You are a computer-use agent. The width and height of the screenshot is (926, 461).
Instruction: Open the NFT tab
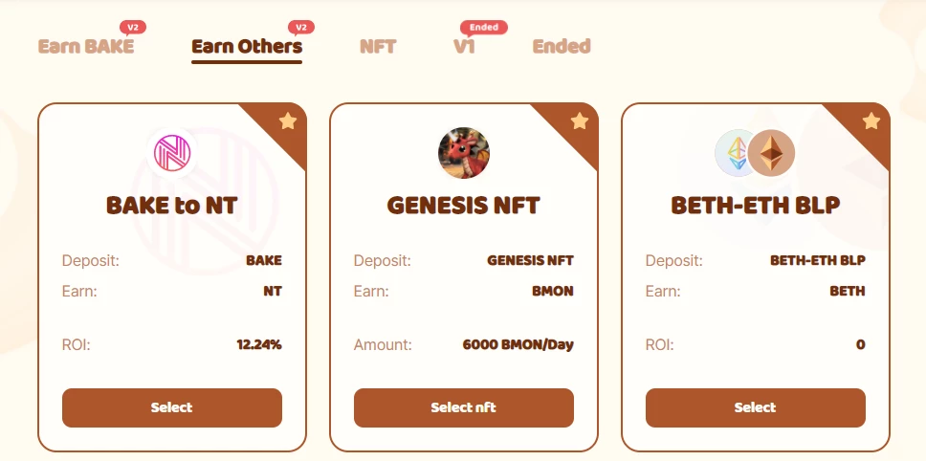[378, 46]
